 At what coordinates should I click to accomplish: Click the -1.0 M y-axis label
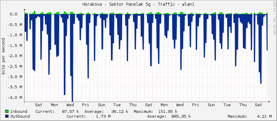click(15, 35)
